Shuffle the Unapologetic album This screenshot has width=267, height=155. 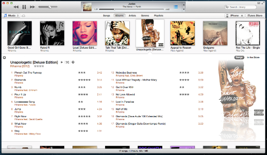point(67,62)
